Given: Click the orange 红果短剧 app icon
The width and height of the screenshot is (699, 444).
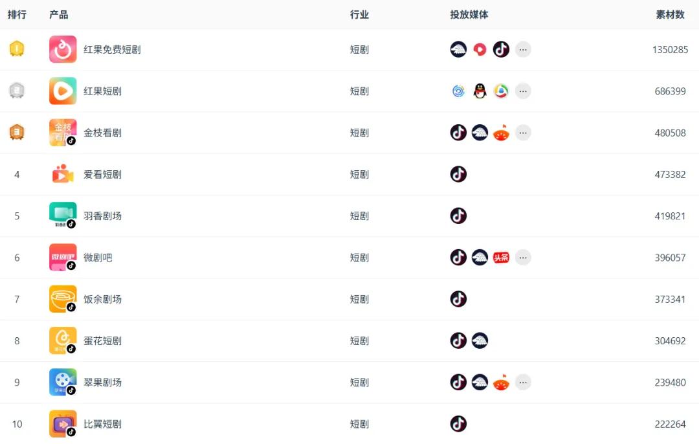Looking at the screenshot, I should [x=63, y=91].
